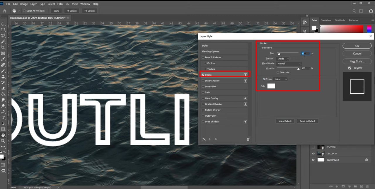
Task: Open the Filter menu
Action: click(x=60, y=4)
